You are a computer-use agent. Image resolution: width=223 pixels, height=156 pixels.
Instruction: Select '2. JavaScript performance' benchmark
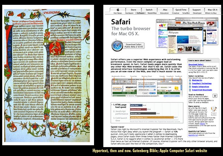(121, 113)
